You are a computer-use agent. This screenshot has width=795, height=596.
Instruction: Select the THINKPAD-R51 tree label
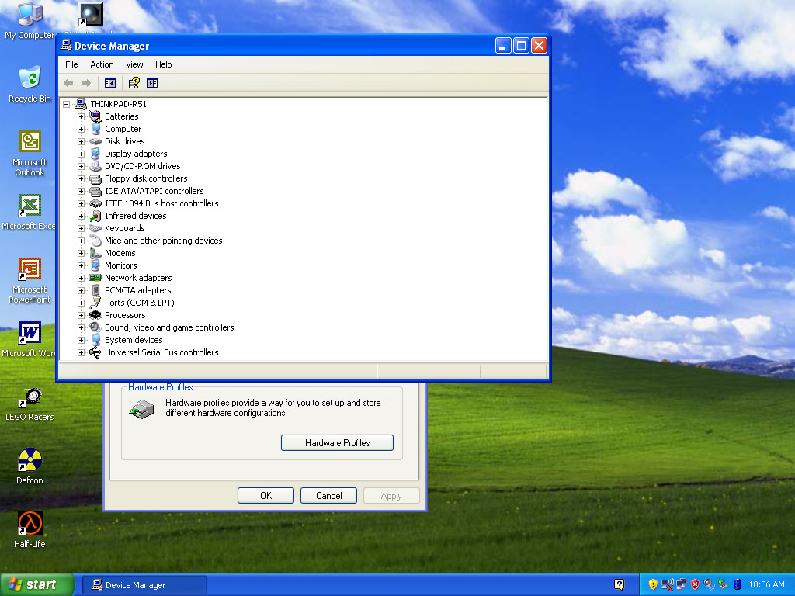tap(118, 104)
